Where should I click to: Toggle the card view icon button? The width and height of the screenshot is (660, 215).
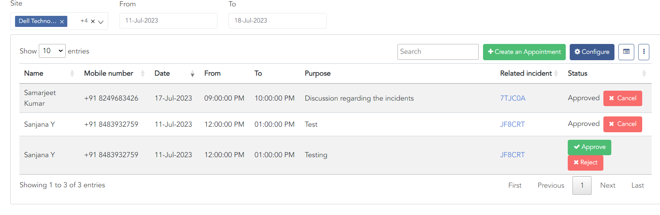[x=626, y=52]
